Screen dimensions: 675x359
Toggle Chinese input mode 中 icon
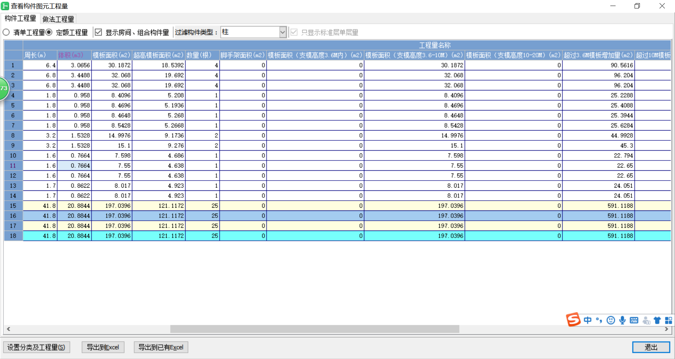click(x=587, y=320)
